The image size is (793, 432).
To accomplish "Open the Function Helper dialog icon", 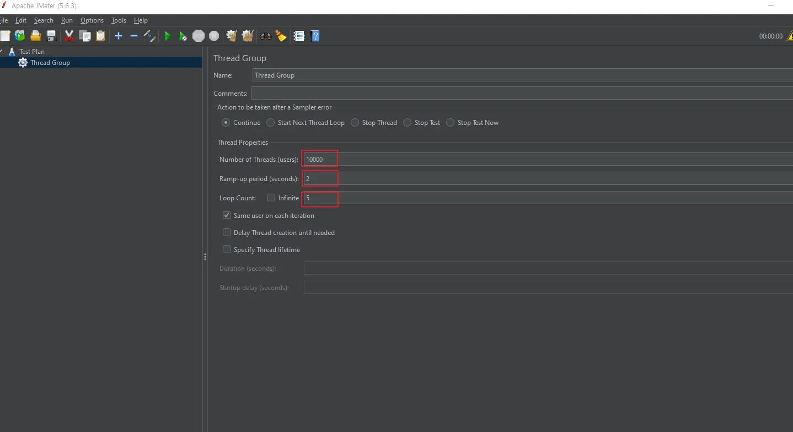I will (x=299, y=36).
